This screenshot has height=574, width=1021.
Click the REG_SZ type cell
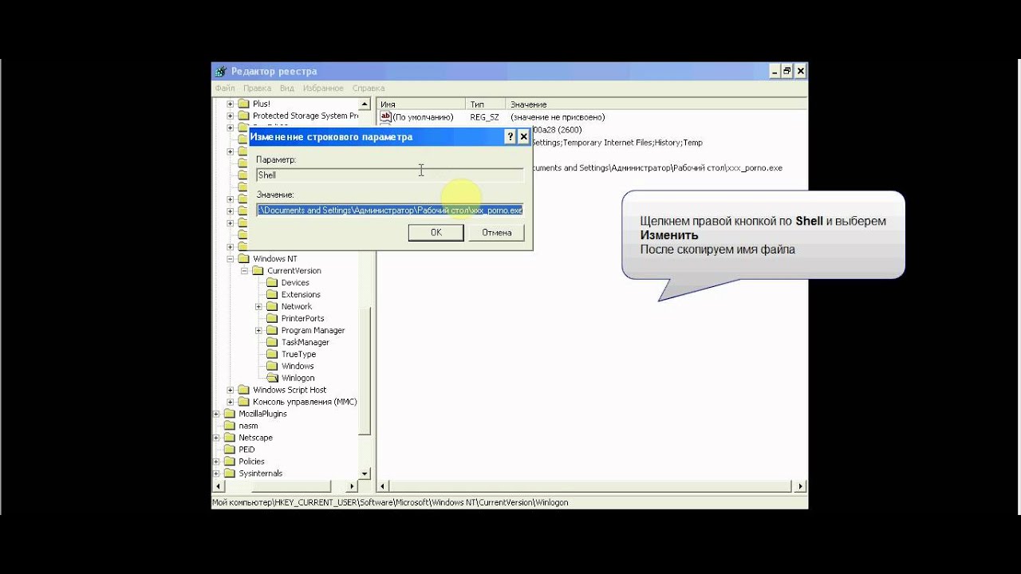[x=484, y=117]
